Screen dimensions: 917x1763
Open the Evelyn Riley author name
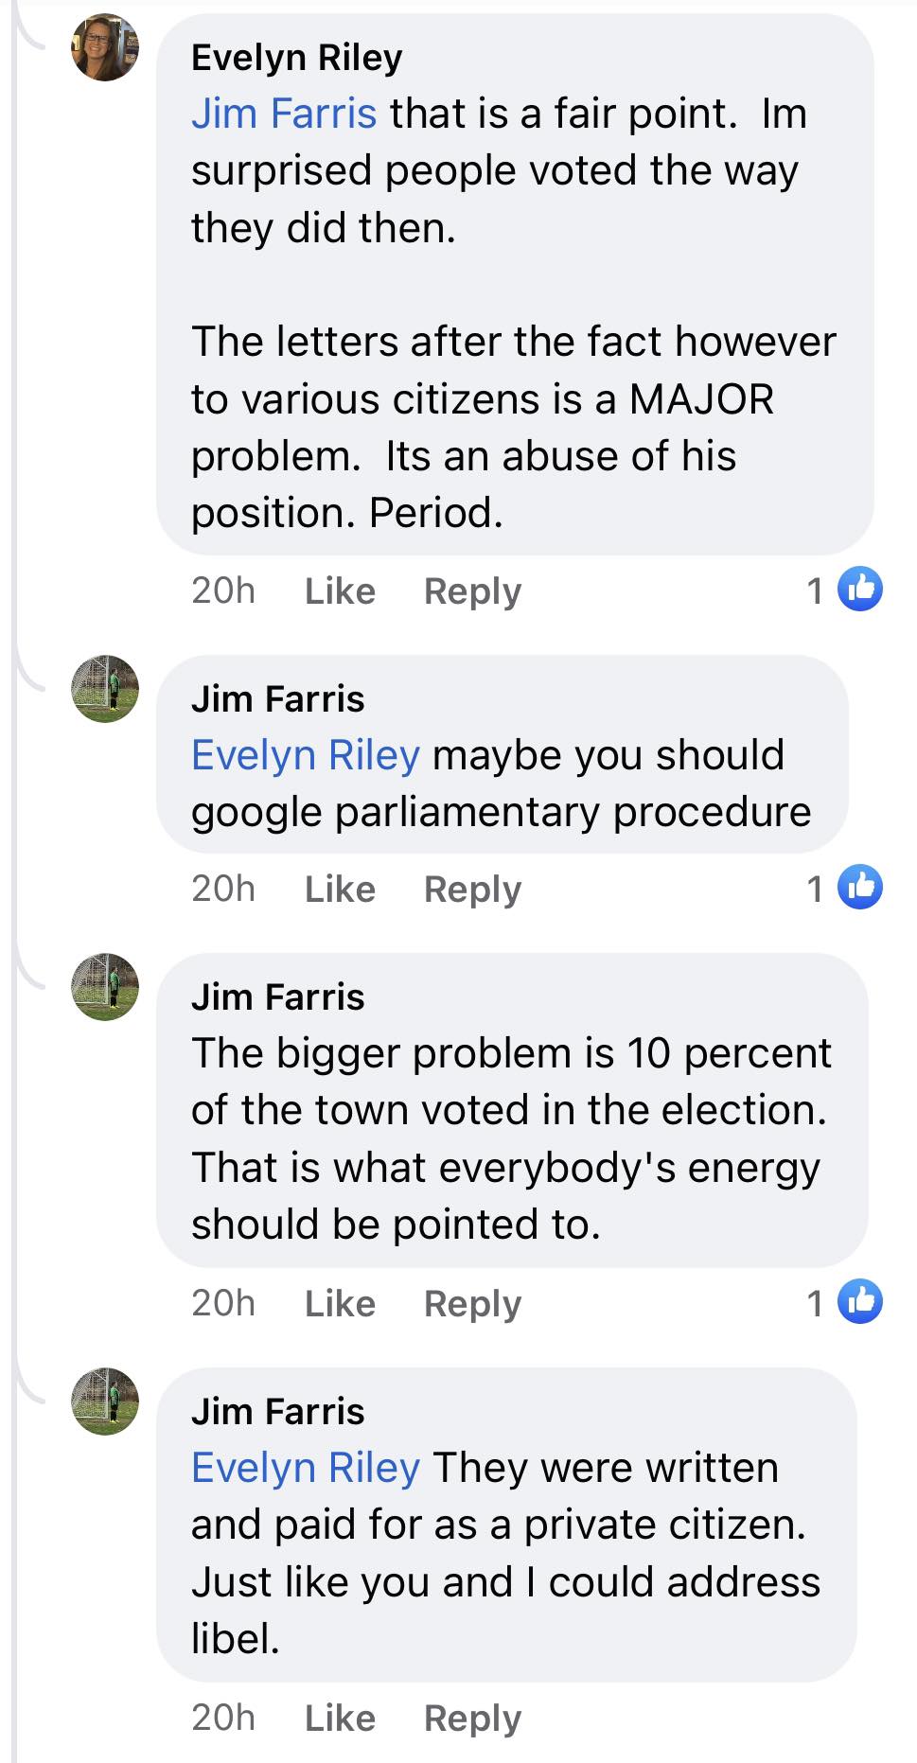pos(296,58)
